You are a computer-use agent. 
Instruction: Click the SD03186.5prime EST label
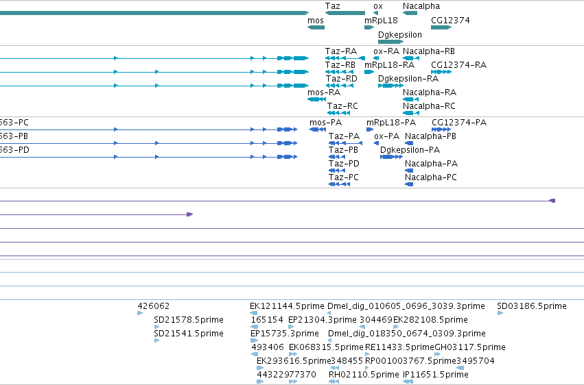(x=532, y=306)
